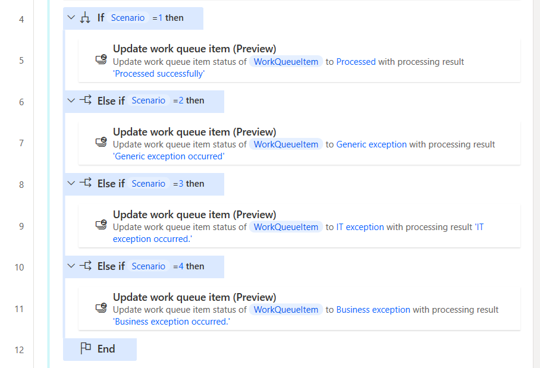Click the Scenario variable in the If condition
Screen dimensions: 540x368
point(128,18)
